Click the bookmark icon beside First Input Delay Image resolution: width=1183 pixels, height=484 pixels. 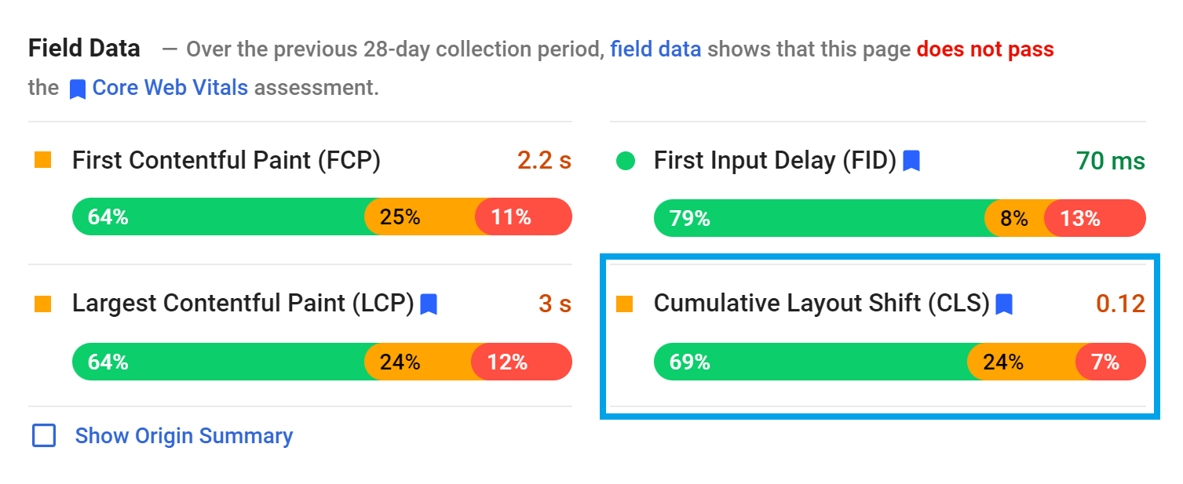tap(912, 160)
